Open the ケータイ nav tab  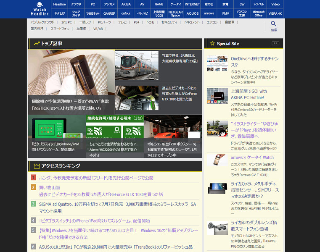click(x=176, y=4)
